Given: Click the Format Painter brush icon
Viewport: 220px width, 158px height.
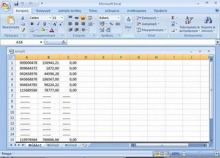Looking at the screenshot, I should coord(23,30).
